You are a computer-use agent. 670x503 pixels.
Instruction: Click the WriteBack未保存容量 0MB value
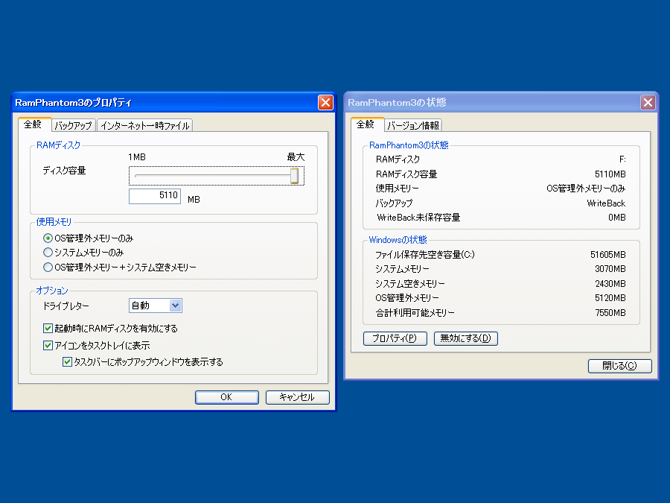tap(617, 218)
